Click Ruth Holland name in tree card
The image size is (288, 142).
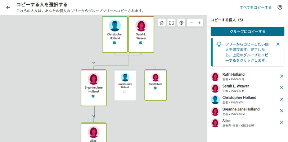tap(156, 84)
